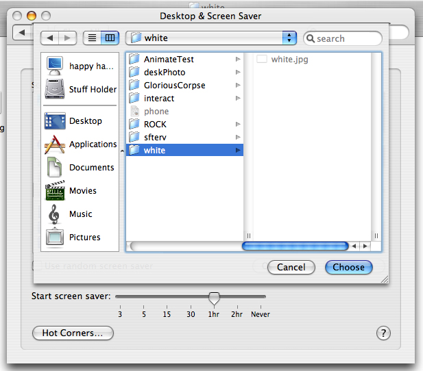
Task: Click the white folder's disclosure arrow
Action: tap(238, 150)
